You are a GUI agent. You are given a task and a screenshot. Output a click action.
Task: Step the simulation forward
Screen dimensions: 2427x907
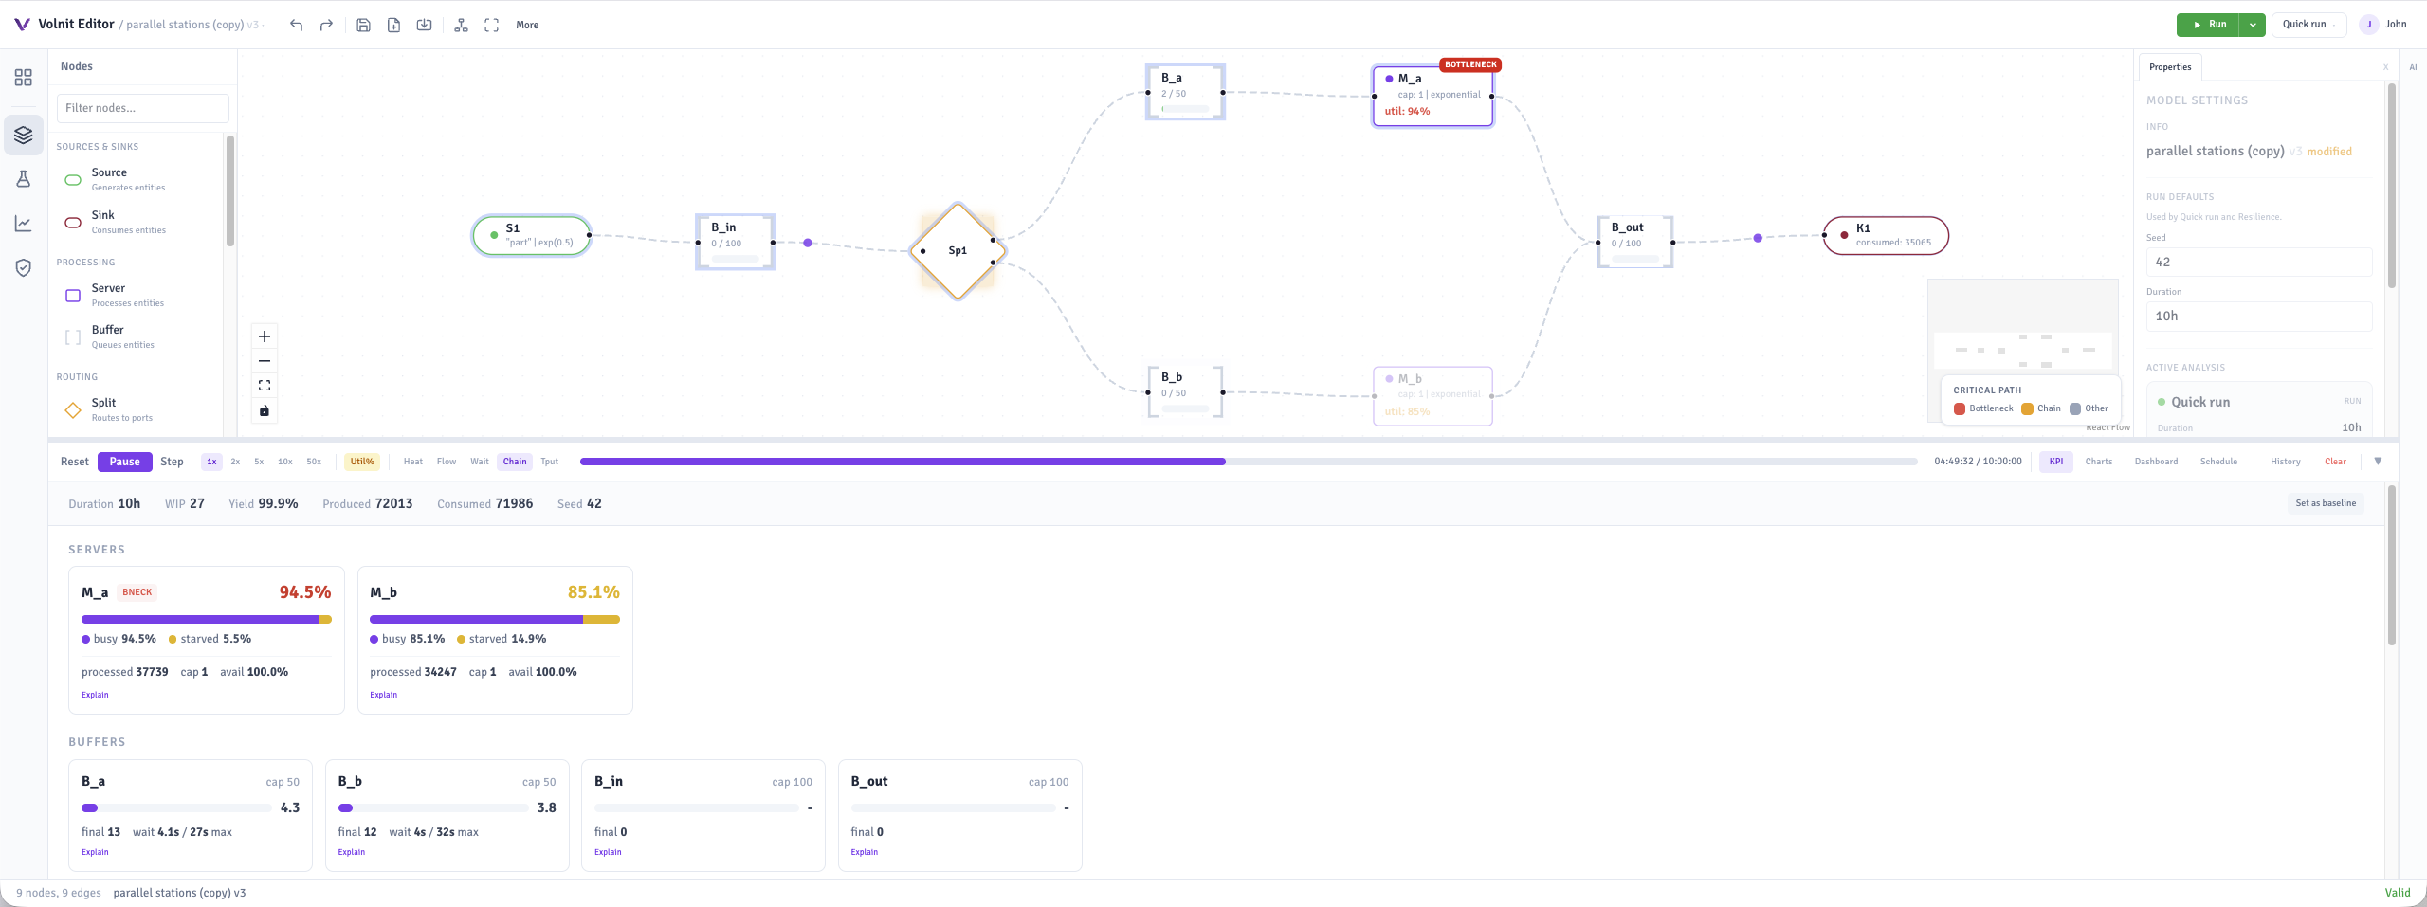pyautogui.click(x=172, y=462)
